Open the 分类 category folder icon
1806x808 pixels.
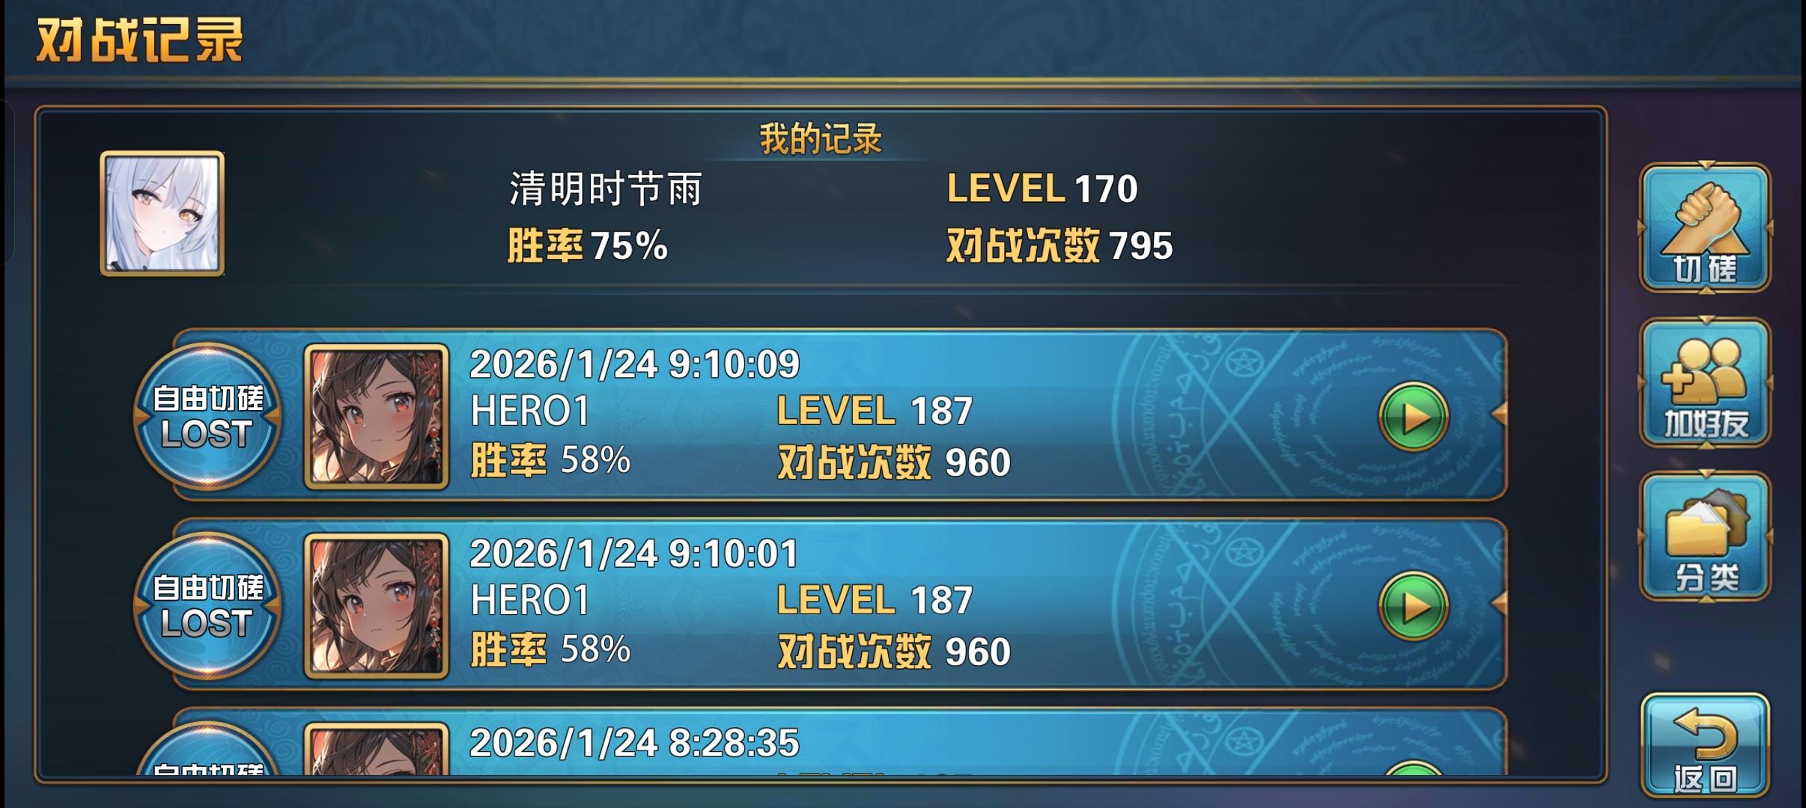[x=1705, y=536]
